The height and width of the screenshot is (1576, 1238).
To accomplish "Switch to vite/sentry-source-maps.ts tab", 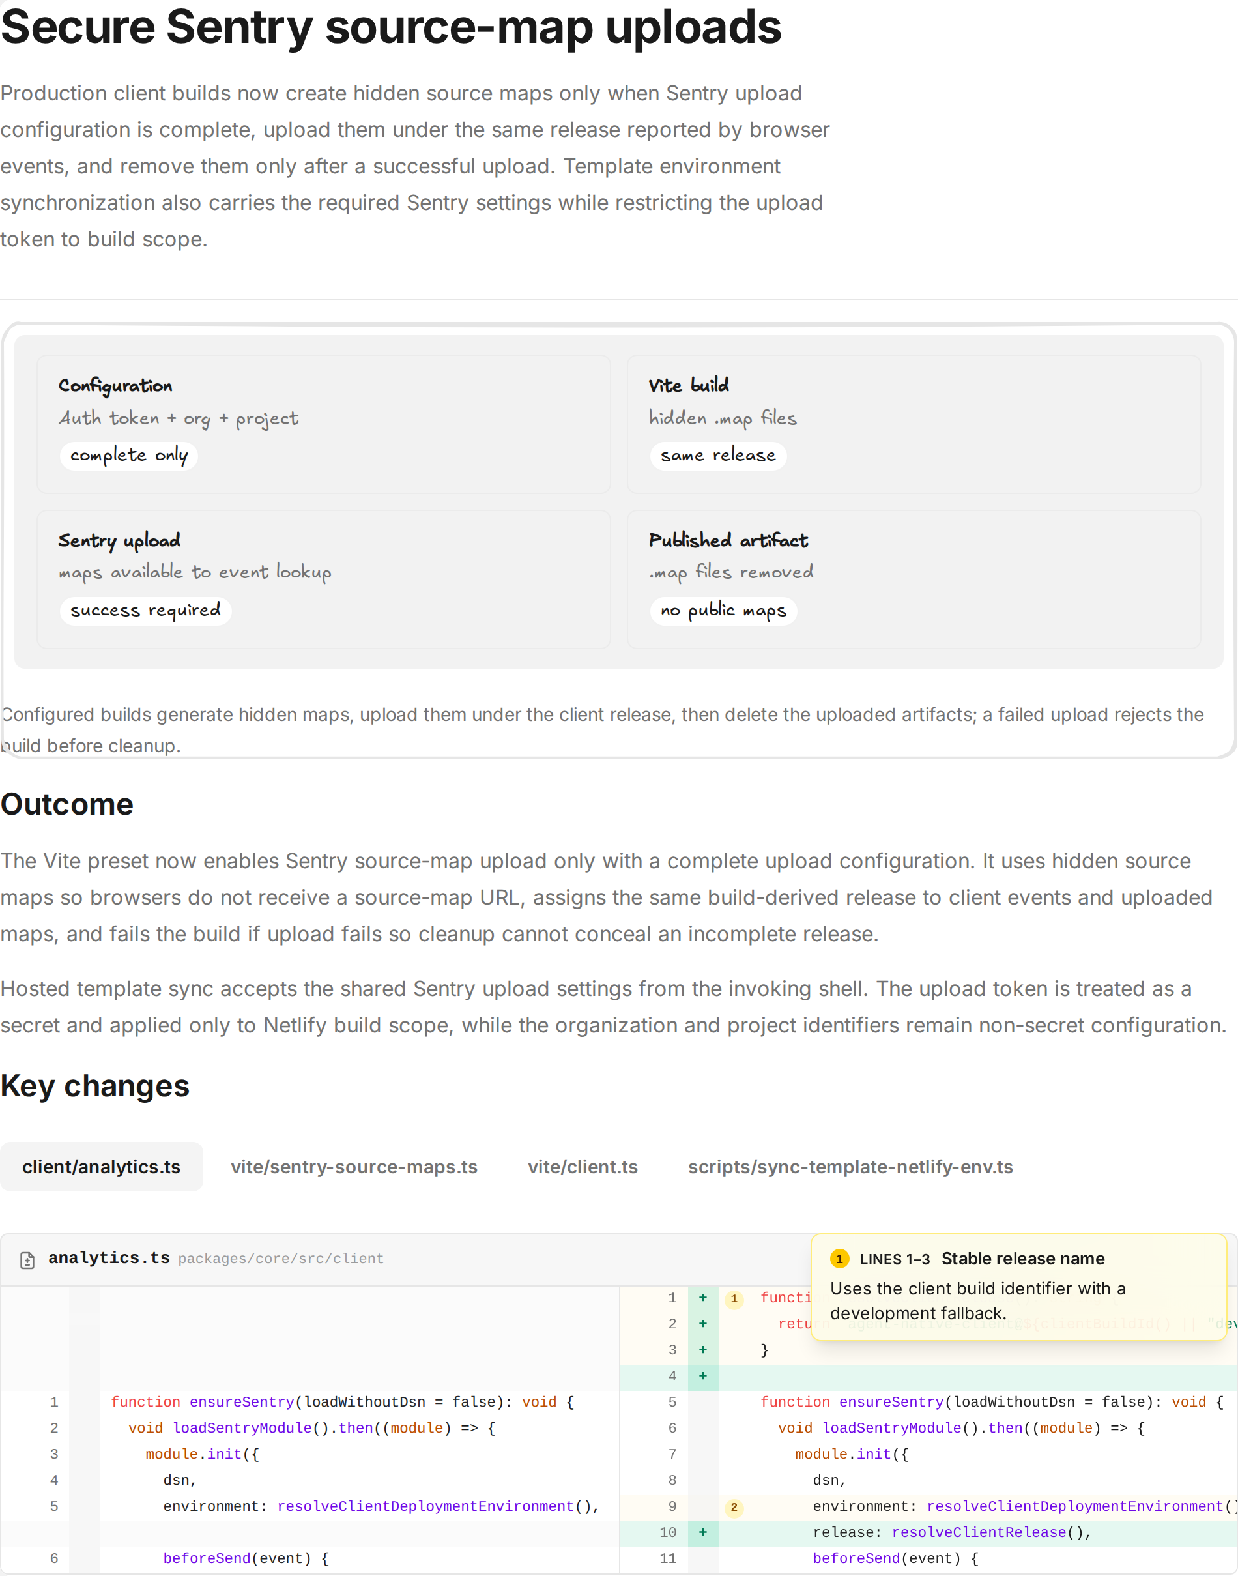I will click(x=354, y=1167).
